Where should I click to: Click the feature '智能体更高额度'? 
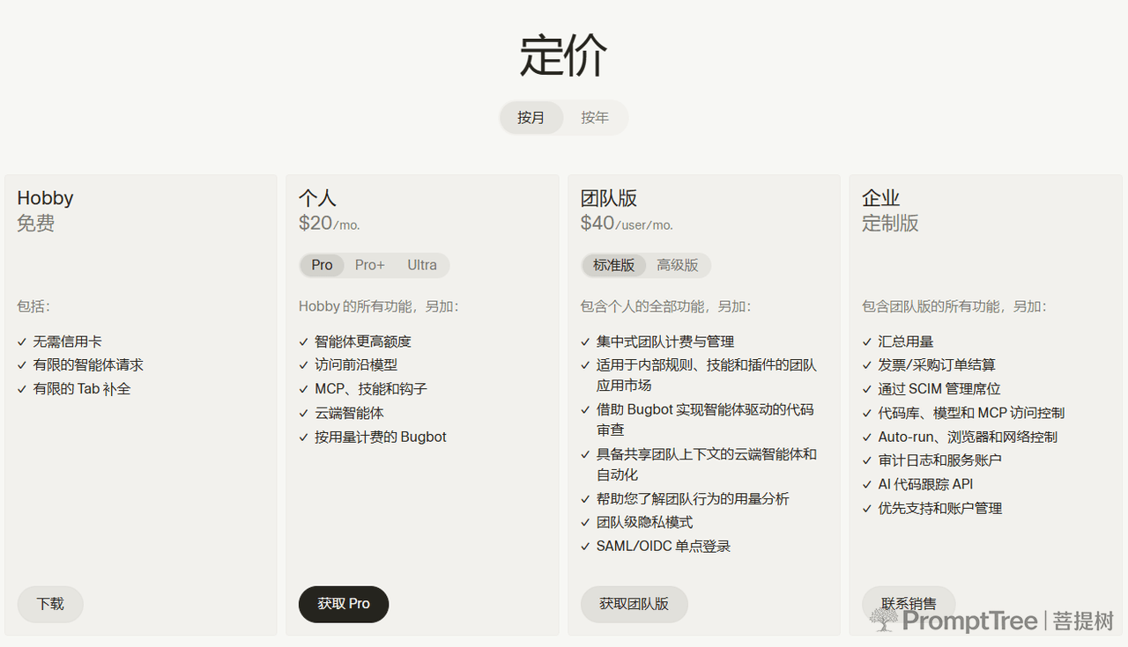pyautogui.click(x=363, y=342)
